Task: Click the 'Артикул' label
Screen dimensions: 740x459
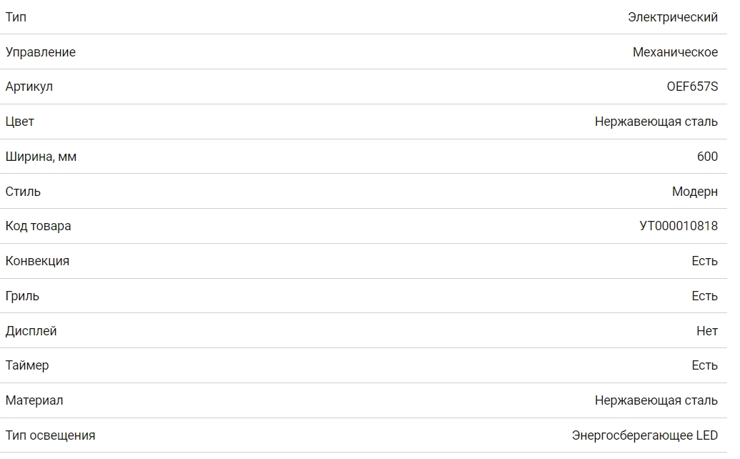Action: click(x=29, y=87)
